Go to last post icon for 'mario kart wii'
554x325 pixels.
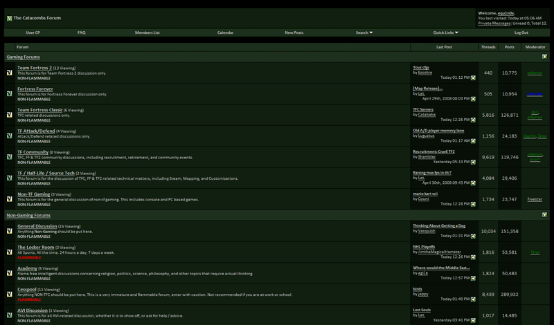coord(473,204)
